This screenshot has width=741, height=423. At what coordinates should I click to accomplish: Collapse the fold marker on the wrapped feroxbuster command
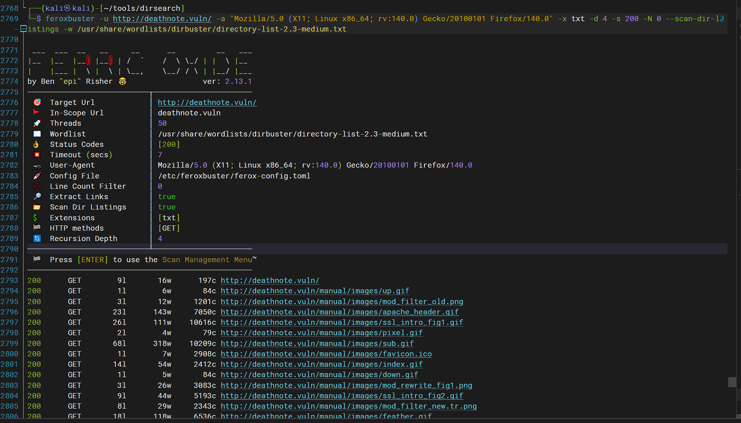point(24,29)
